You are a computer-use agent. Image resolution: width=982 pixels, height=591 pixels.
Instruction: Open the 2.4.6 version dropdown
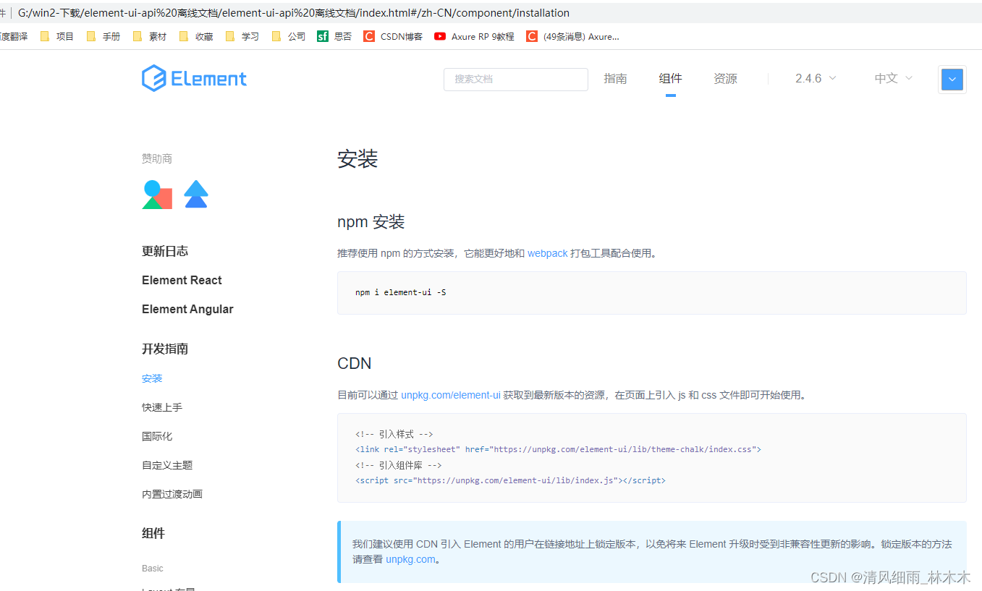815,78
